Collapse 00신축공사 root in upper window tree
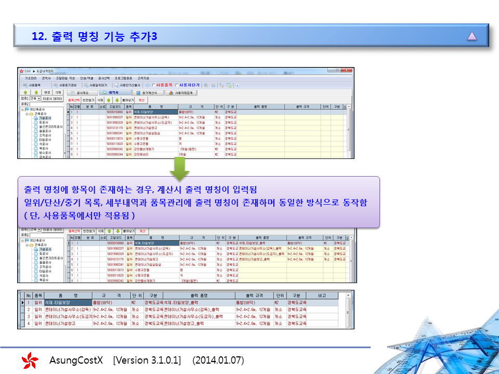Viewport: 499px width, 374px height. pyautogui.click(x=22, y=110)
